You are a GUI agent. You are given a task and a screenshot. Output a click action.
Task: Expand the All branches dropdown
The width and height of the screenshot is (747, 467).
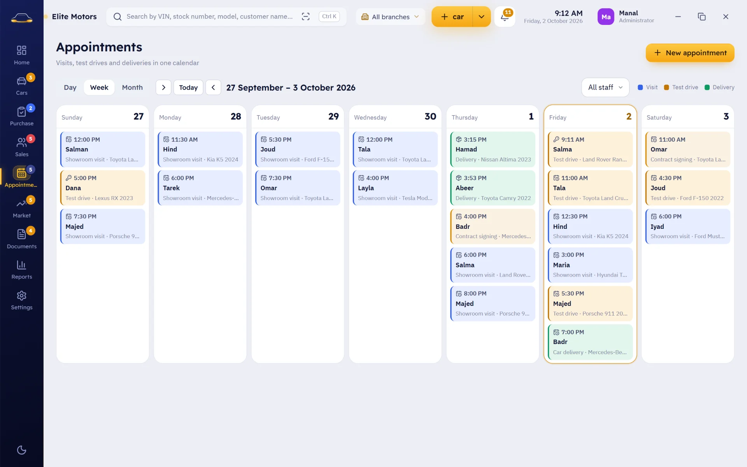(x=390, y=17)
